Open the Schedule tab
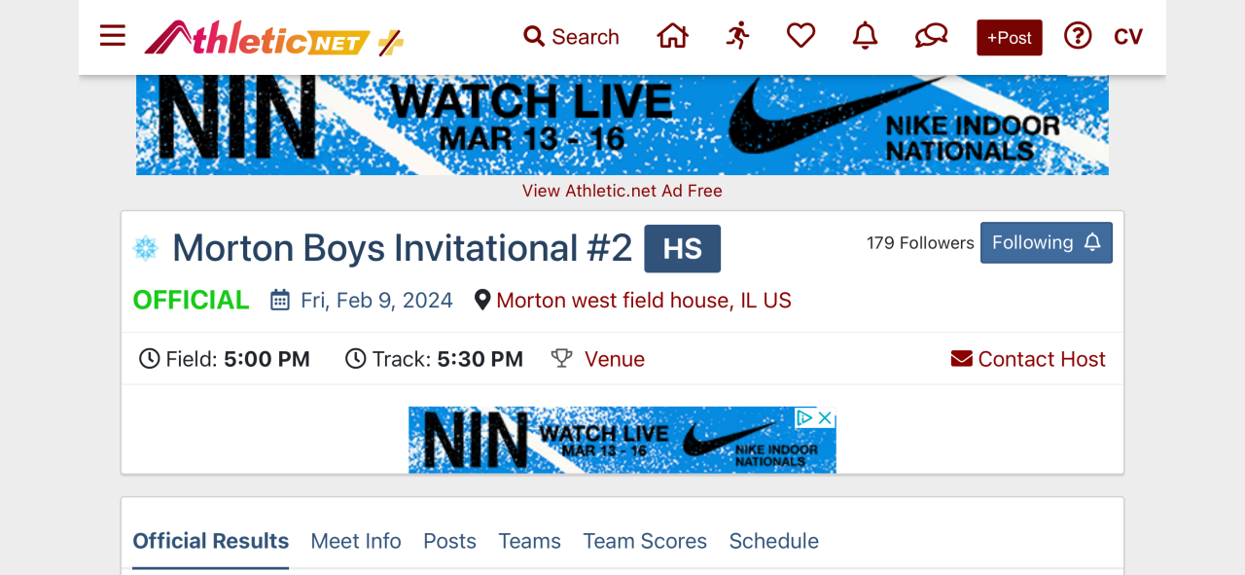This screenshot has width=1245, height=575. point(774,541)
